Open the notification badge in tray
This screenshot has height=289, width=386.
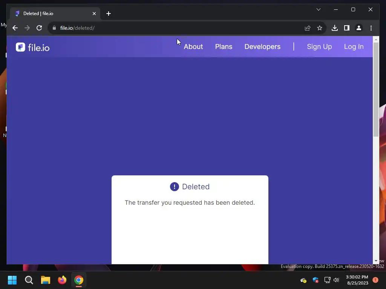tap(375, 280)
